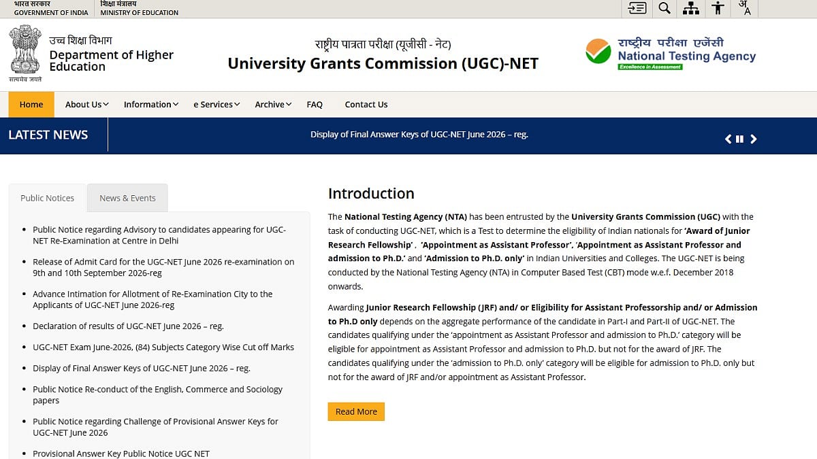Expand the Information dropdown menu

[151, 104]
